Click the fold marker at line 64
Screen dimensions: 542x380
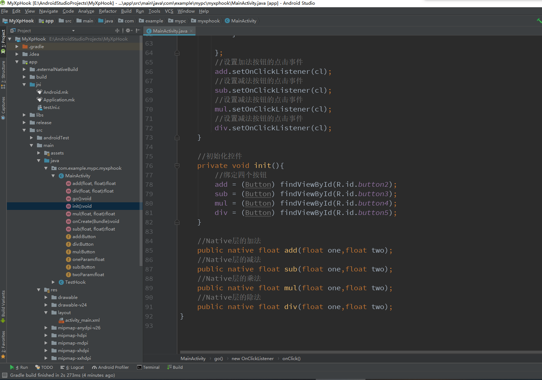point(177,53)
